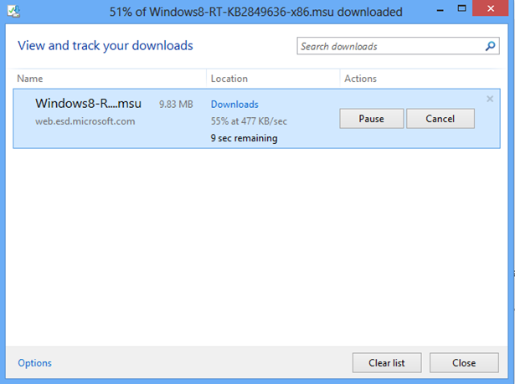Click the search magnifier icon

pos(491,46)
